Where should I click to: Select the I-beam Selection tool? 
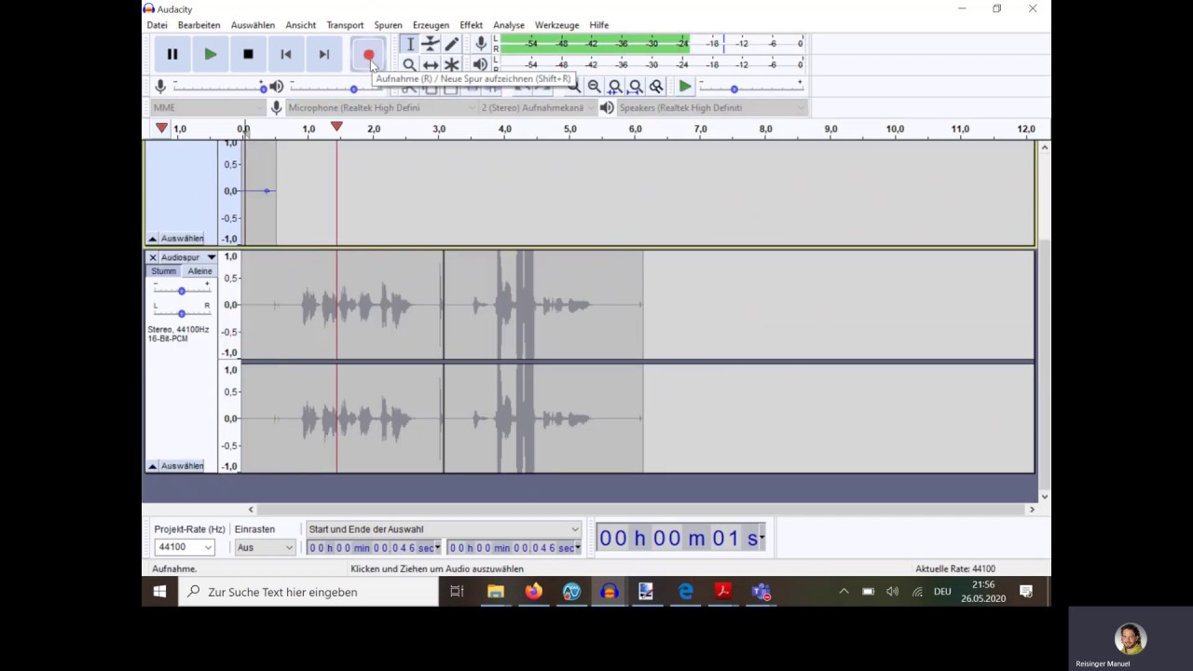(409, 44)
